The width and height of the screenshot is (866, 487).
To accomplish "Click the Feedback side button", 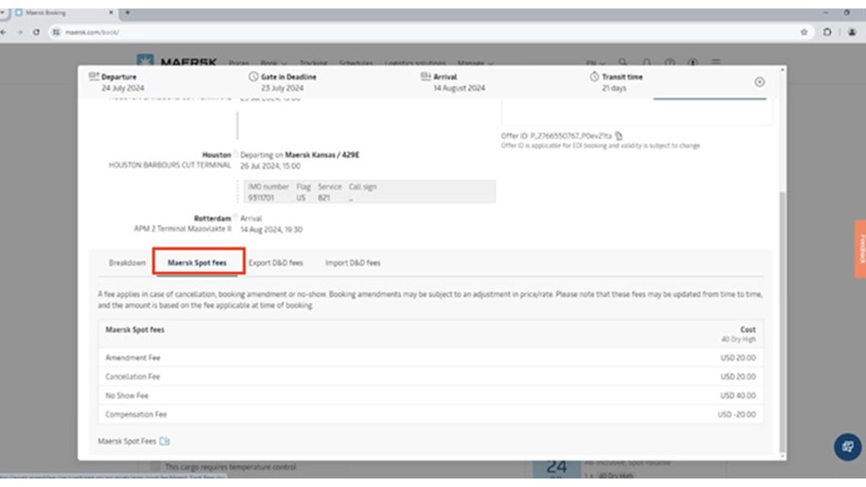I will click(860, 248).
